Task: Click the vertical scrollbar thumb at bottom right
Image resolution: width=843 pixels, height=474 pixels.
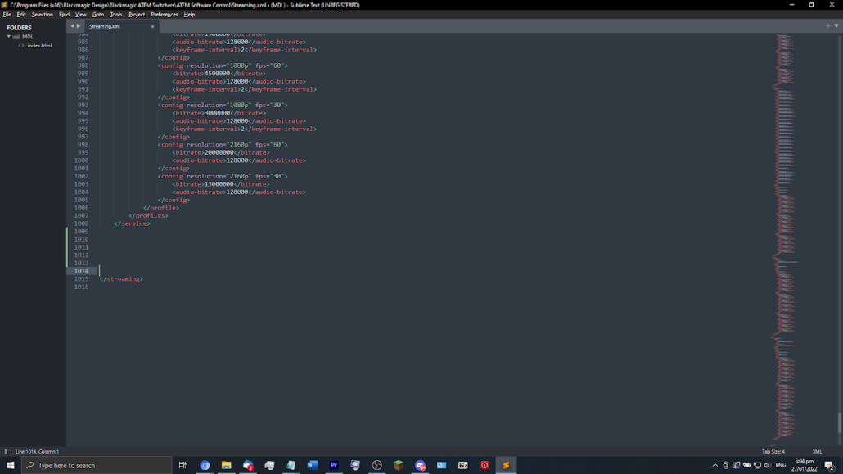Action: pyautogui.click(x=839, y=422)
